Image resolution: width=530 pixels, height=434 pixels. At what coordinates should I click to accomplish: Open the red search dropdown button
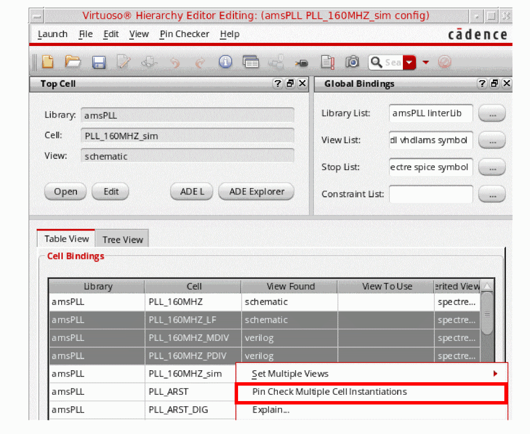tap(409, 62)
